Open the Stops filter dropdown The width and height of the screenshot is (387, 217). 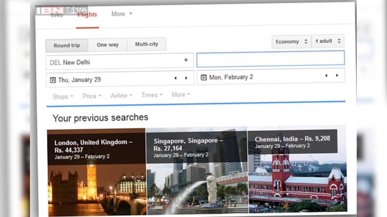coord(62,96)
